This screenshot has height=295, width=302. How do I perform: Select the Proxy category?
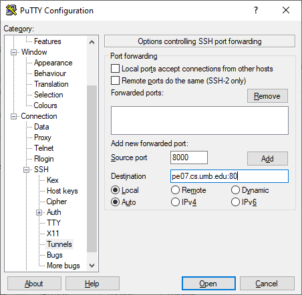[x=43, y=137]
